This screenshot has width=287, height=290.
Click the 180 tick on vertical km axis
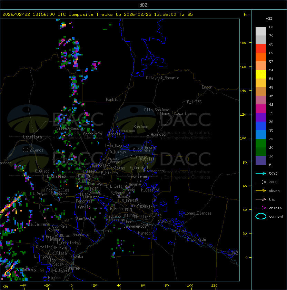[243, 43]
